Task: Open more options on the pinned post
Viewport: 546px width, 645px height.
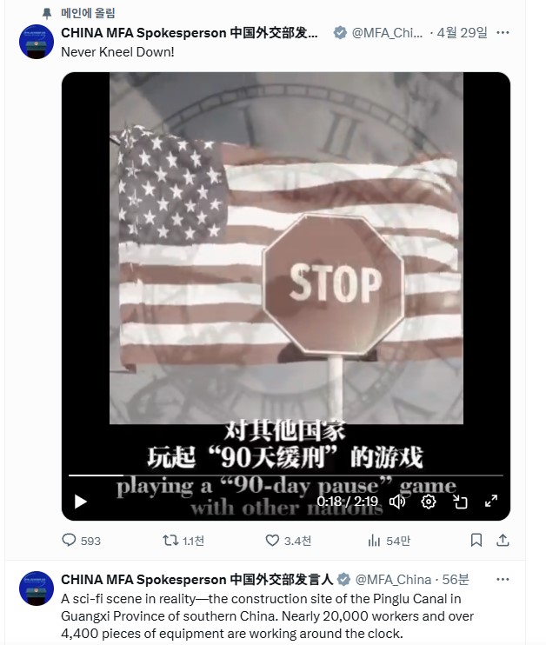Action: (503, 32)
